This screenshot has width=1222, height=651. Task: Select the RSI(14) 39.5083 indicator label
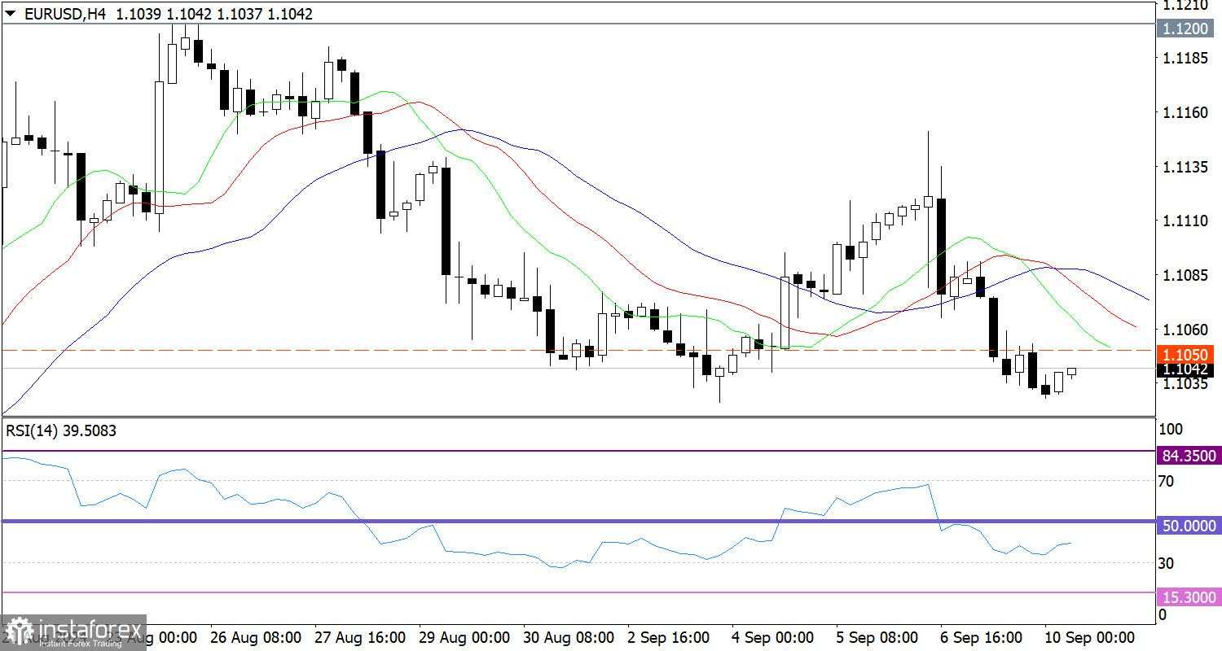click(61, 430)
